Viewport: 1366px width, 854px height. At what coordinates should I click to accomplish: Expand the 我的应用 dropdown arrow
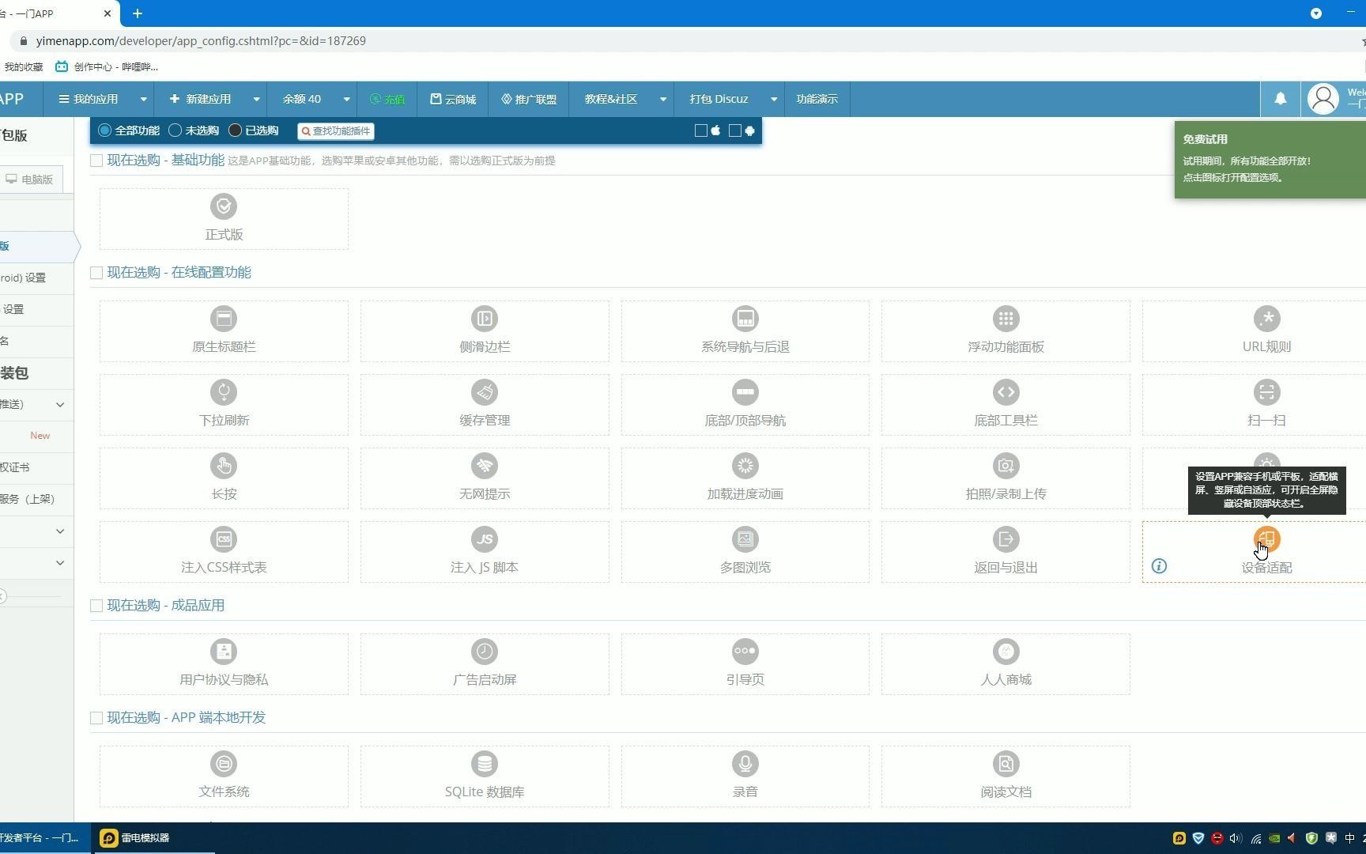point(143,100)
